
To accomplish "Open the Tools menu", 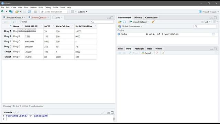I will click(x=63, y=8).
